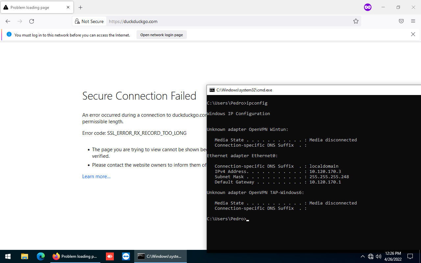
Task: Launch Microsoft Edge from taskbar
Action: [40, 256]
